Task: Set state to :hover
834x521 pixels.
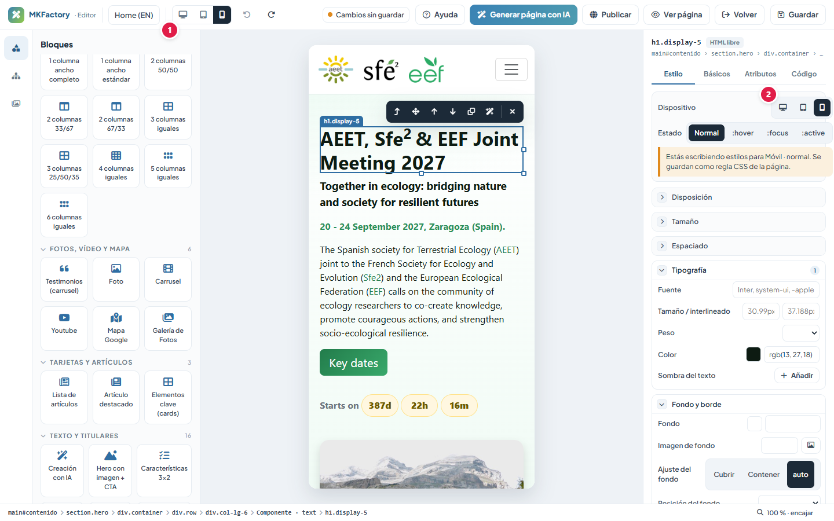Action: point(743,133)
